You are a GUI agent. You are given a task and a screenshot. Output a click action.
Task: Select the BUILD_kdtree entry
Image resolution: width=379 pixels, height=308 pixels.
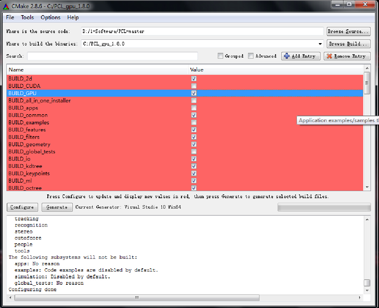coord(25,166)
